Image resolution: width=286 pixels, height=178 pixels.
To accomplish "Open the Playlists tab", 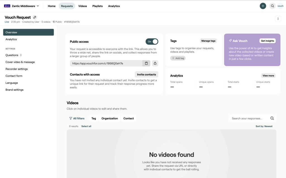I will coord(97,6).
